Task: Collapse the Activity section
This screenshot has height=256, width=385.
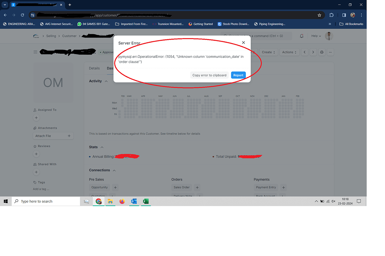Action: pyautogui.click(x=107, y=81)
